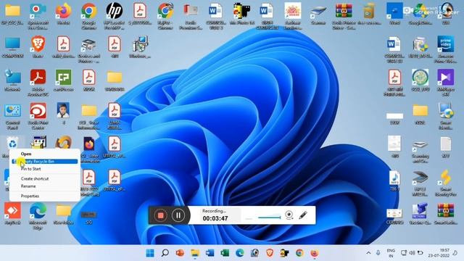Select the Brave browser desktop shortcut
Image resolution: width=464 pixels, height=261 pixels.
tap(38, 47)
